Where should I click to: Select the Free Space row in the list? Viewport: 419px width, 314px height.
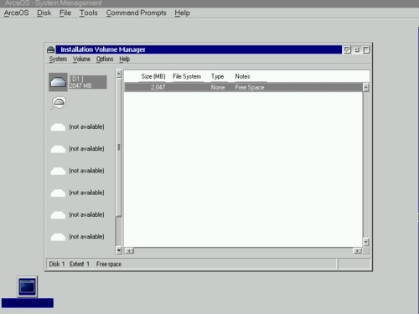(x=243, y=87)
